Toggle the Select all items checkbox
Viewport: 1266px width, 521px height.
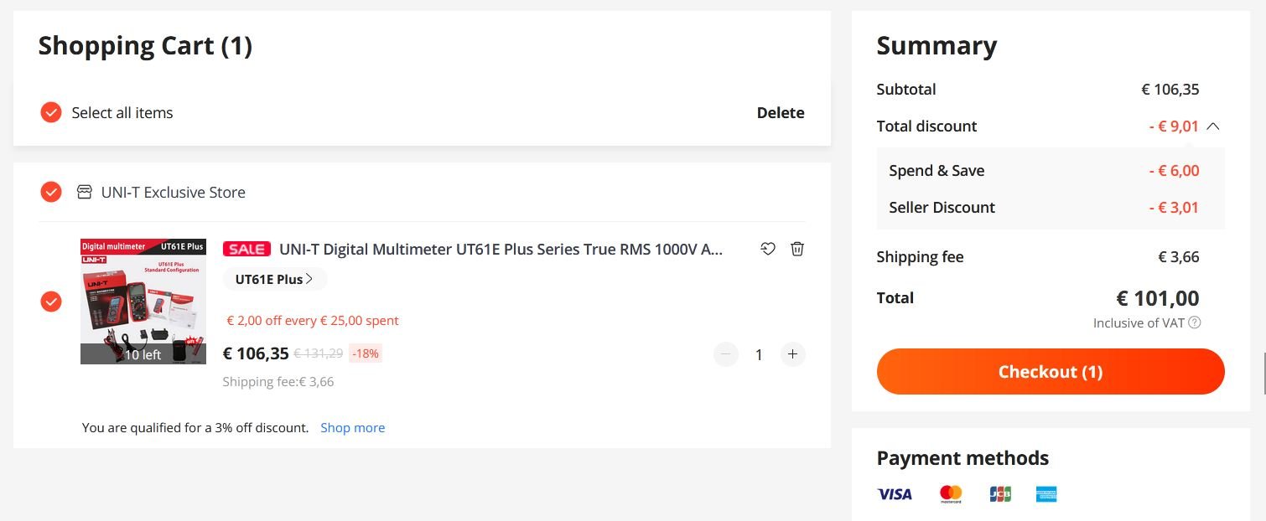pyautogui.click(x=51, y=112)
